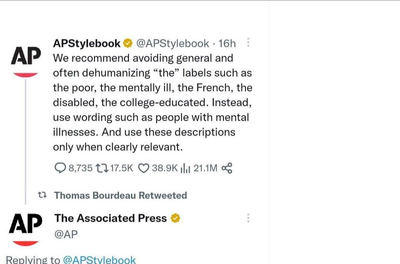400x264 pixels.
Task: Open the tweet's 16h timestamp link
Action: pos(227,43)
